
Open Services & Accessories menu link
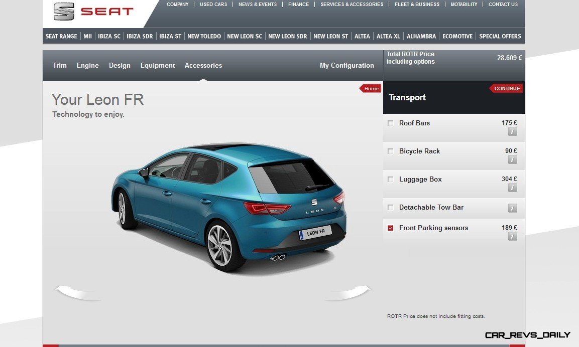coord(352,5)
